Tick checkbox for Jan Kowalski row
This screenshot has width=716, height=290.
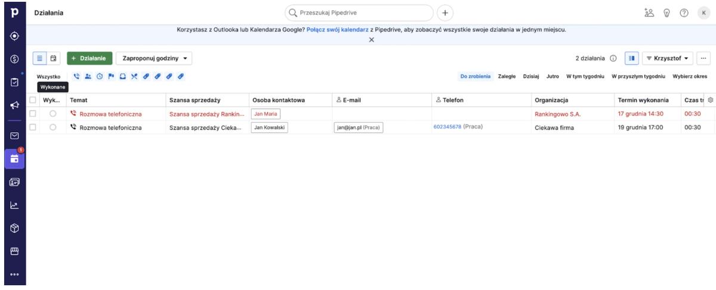(33, 127)
